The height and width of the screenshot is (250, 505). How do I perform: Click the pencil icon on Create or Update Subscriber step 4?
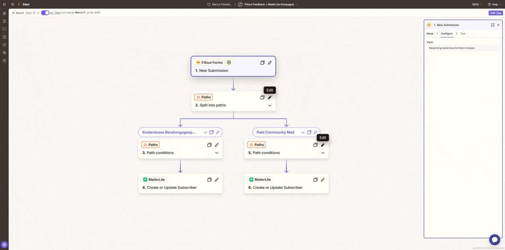(217, 180)
